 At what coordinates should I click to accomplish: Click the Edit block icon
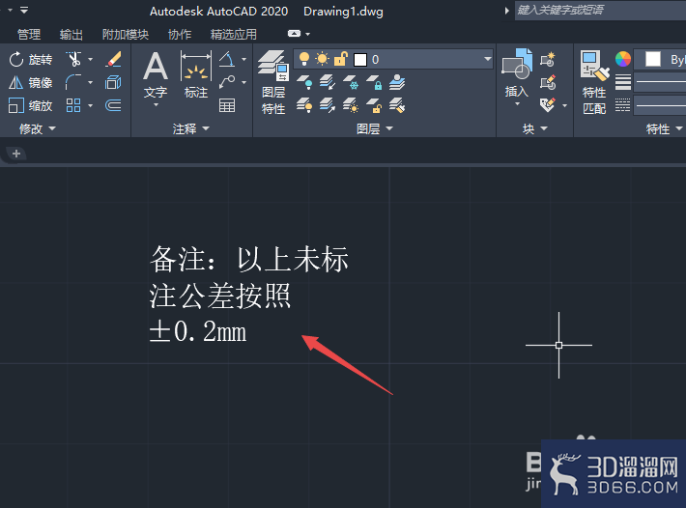548,82
